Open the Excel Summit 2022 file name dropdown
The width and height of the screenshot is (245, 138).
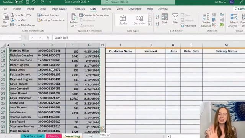[x=88, y=2]
